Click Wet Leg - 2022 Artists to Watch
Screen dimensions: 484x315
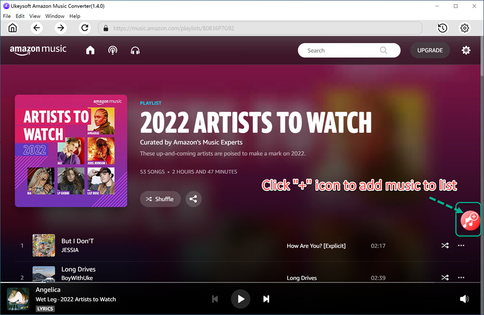tap(76, 299)
